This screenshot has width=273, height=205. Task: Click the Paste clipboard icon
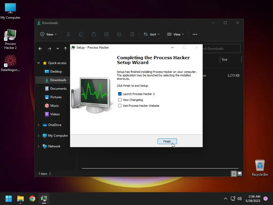[94, 34]
